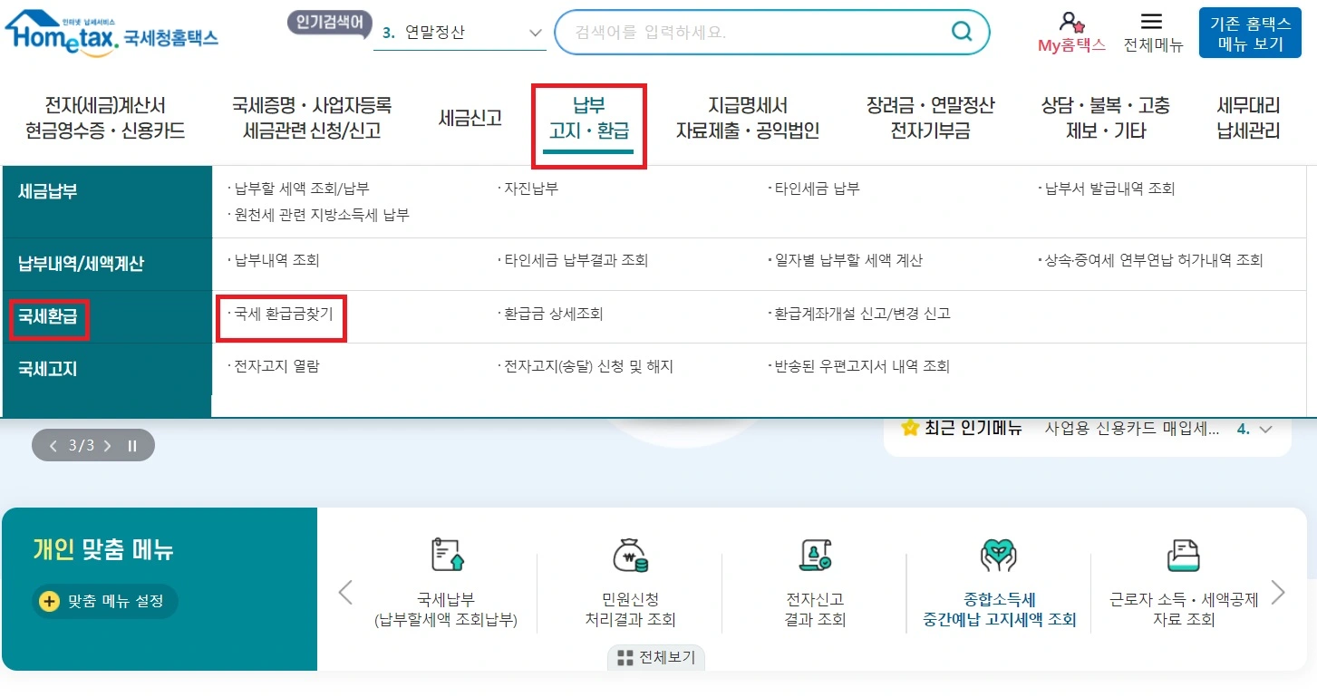Open 기존 홈택스 메뉴 보기 button
The image size is (1317, 697).
coord(1250,34)
